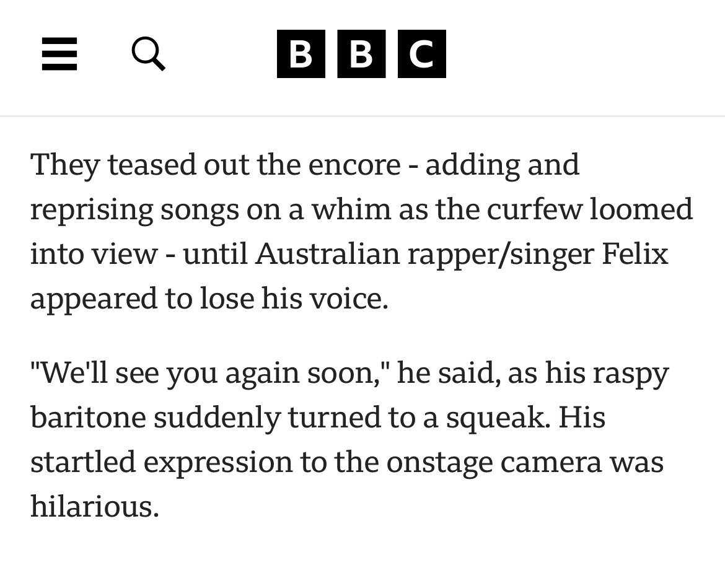Image resolution: width=725 pixels, height=573 pixels.
Task: Click the first B block of the BBC logo
Action: pos(301,54)
